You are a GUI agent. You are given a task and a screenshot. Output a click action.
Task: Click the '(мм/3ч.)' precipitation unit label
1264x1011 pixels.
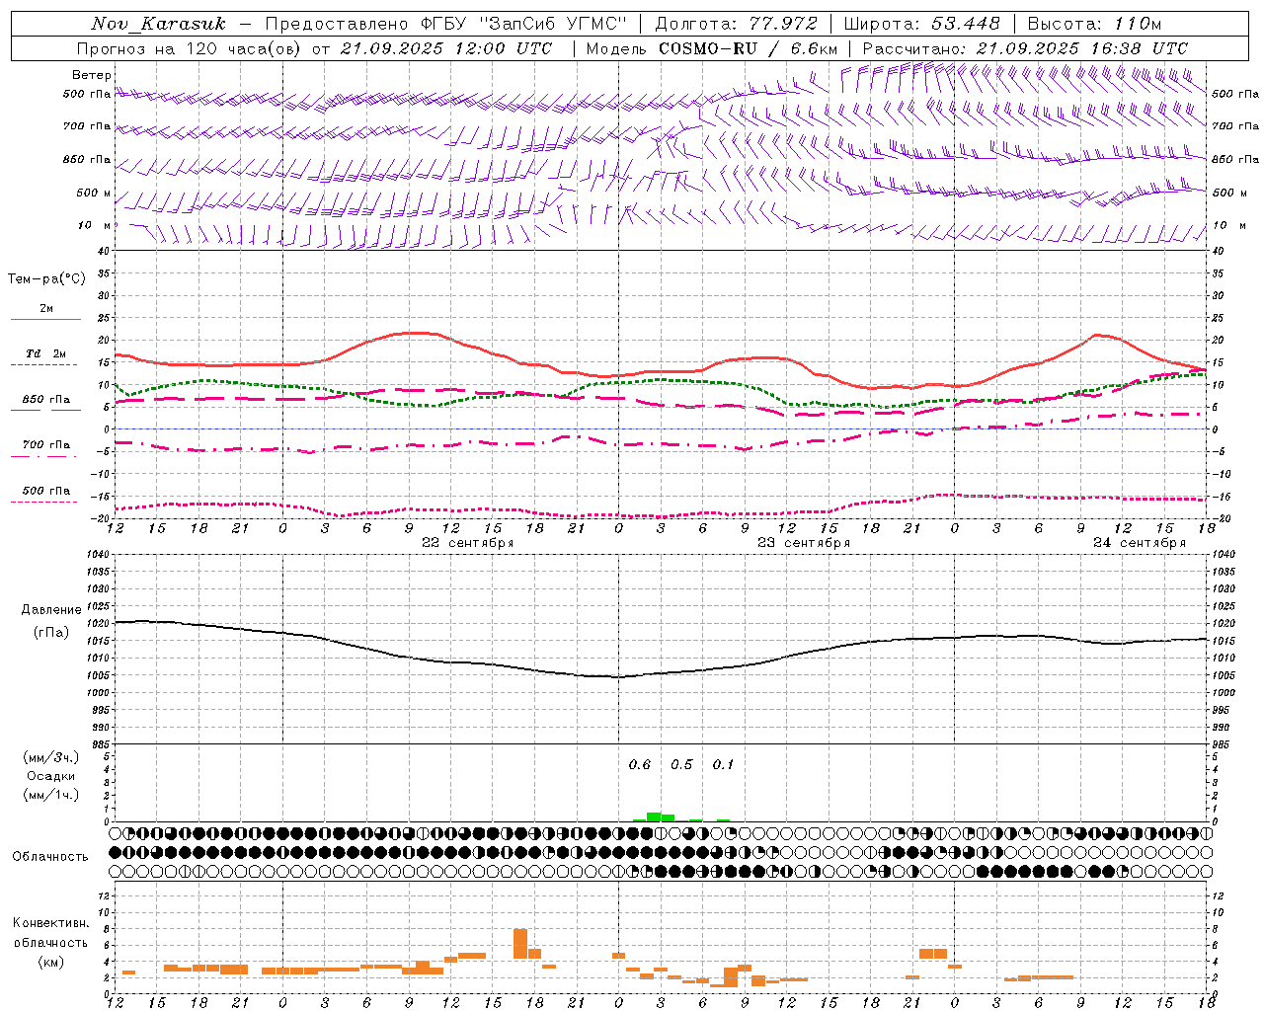51,757
